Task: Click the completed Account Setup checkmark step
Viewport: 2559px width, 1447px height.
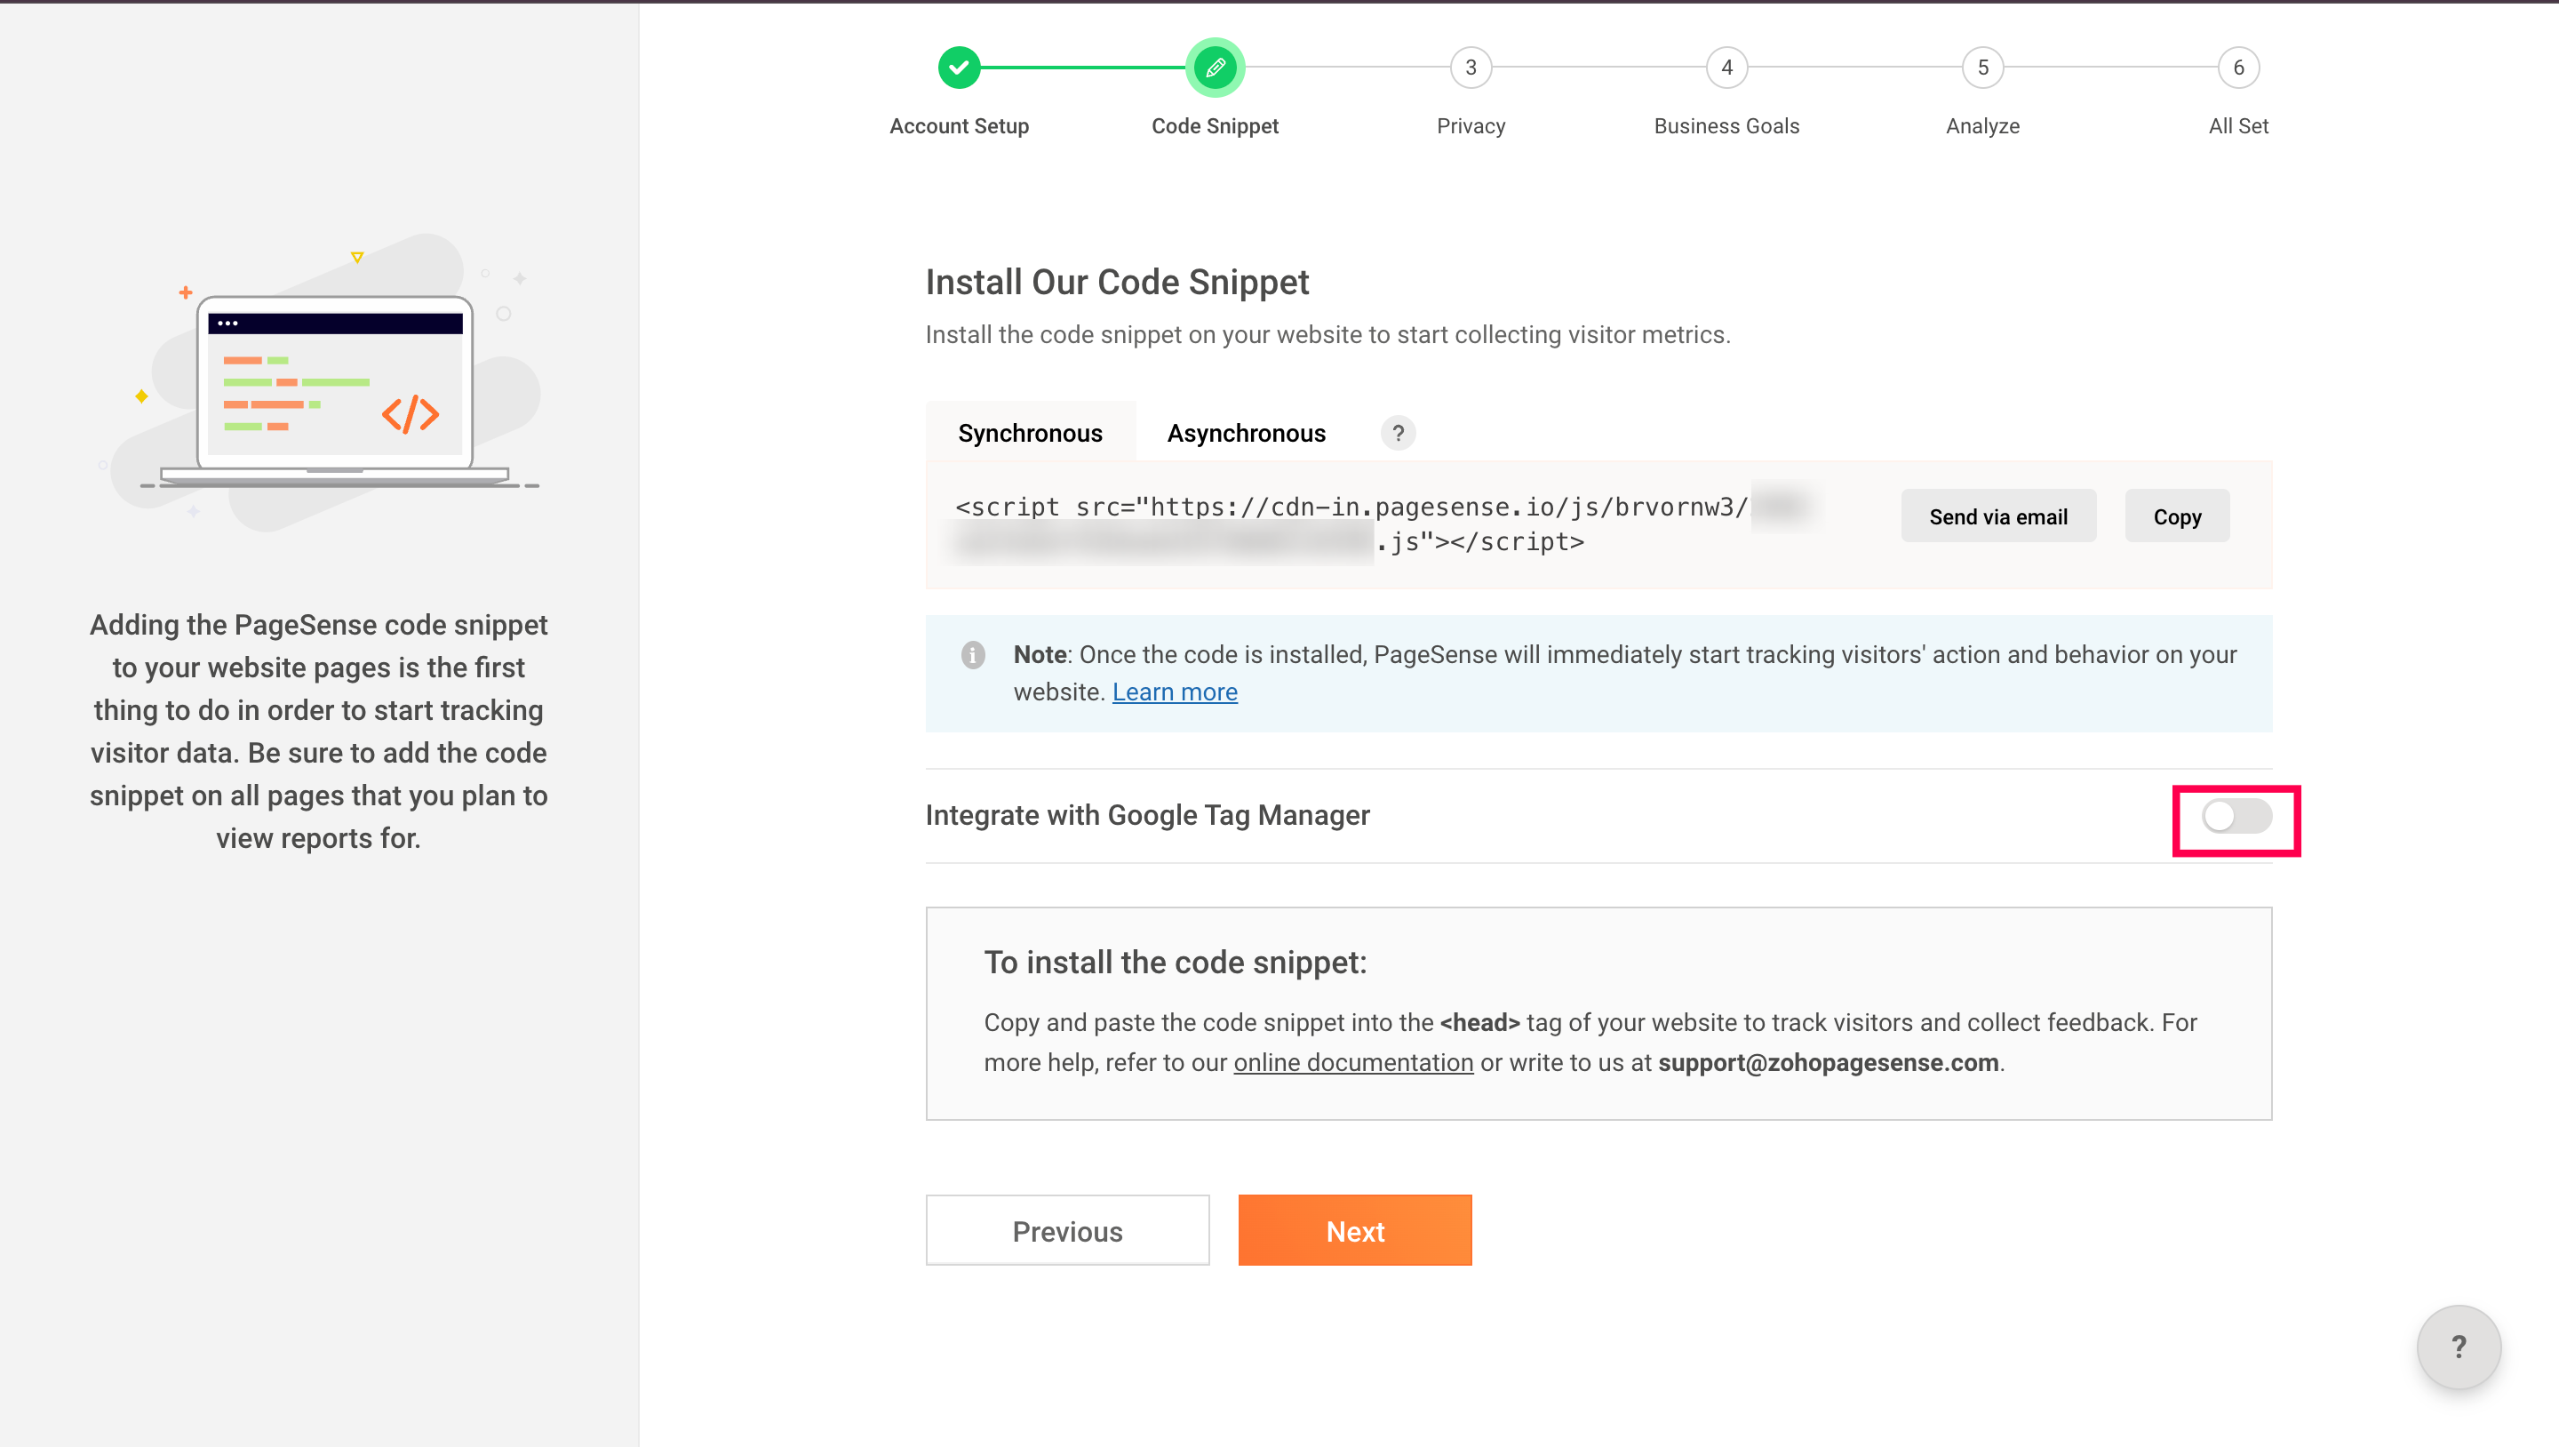Action: (x=959, y=68)
